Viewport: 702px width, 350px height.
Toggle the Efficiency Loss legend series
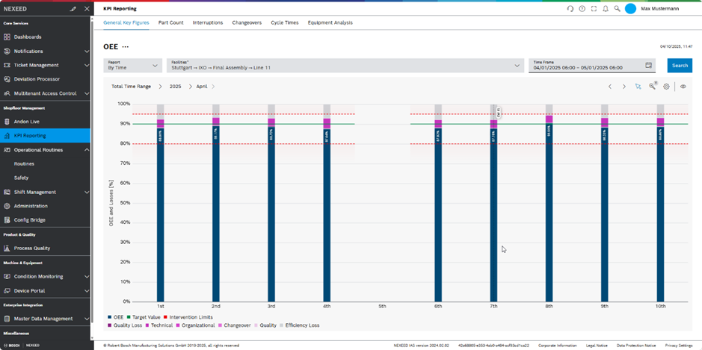tap(299, 325)
